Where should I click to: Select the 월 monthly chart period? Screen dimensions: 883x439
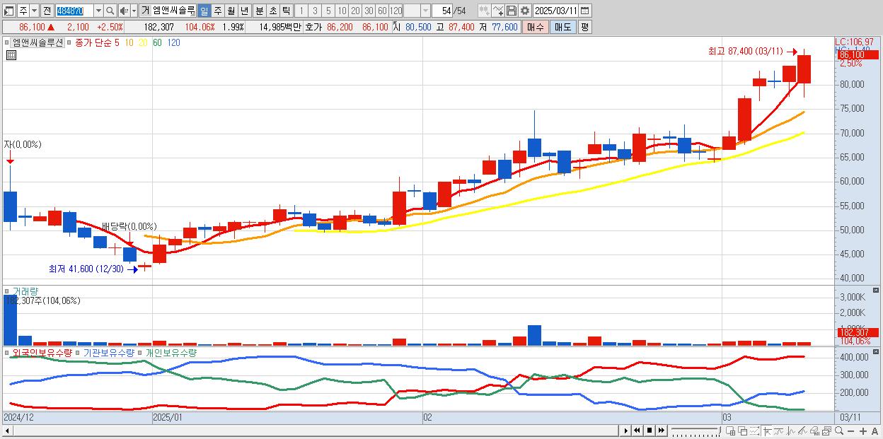click(231, 11)
